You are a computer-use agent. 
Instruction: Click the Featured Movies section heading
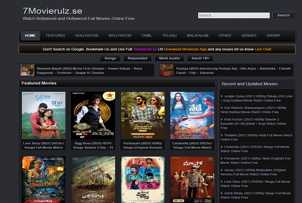tap(39, 83)
